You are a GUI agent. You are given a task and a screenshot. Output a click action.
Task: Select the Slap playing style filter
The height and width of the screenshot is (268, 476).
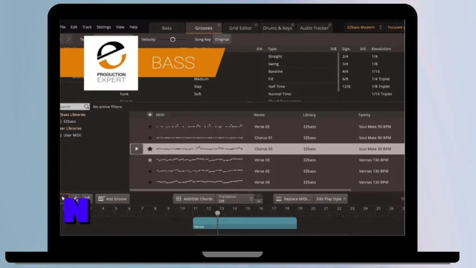pos(198,86)
